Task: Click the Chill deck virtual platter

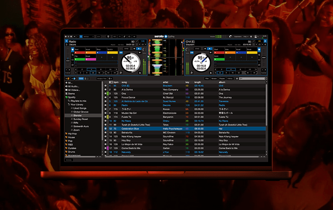Action: (x=201, y=63)
